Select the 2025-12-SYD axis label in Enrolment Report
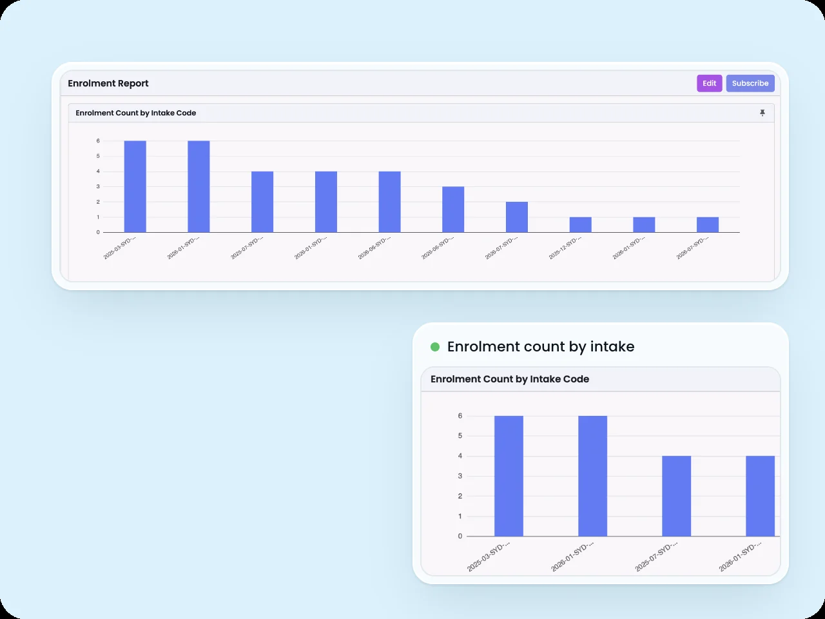This screenshot has width=825, height=619. point(565,248)
